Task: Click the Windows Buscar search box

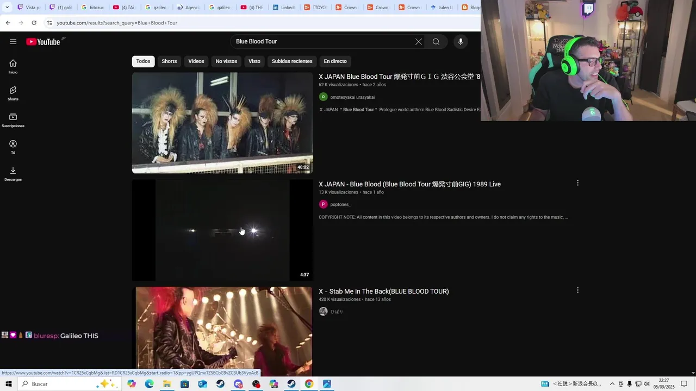Action: (69, 384)
